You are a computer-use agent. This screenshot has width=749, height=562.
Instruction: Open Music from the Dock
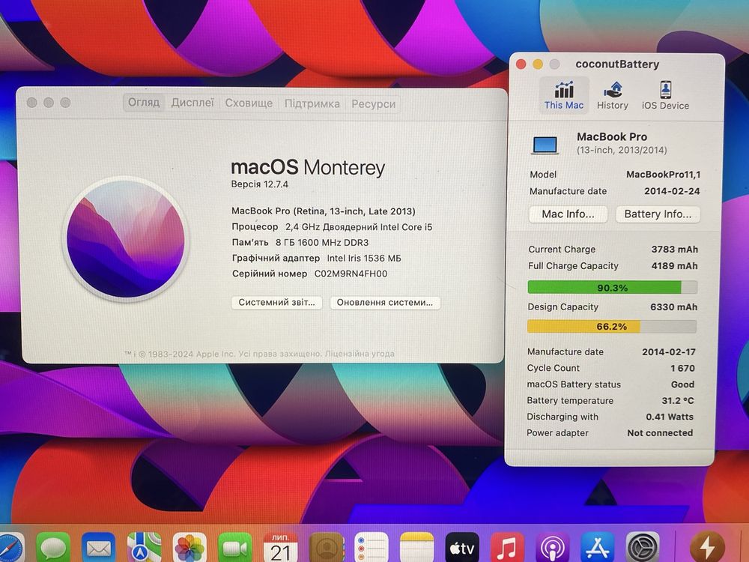pos(507,548)
